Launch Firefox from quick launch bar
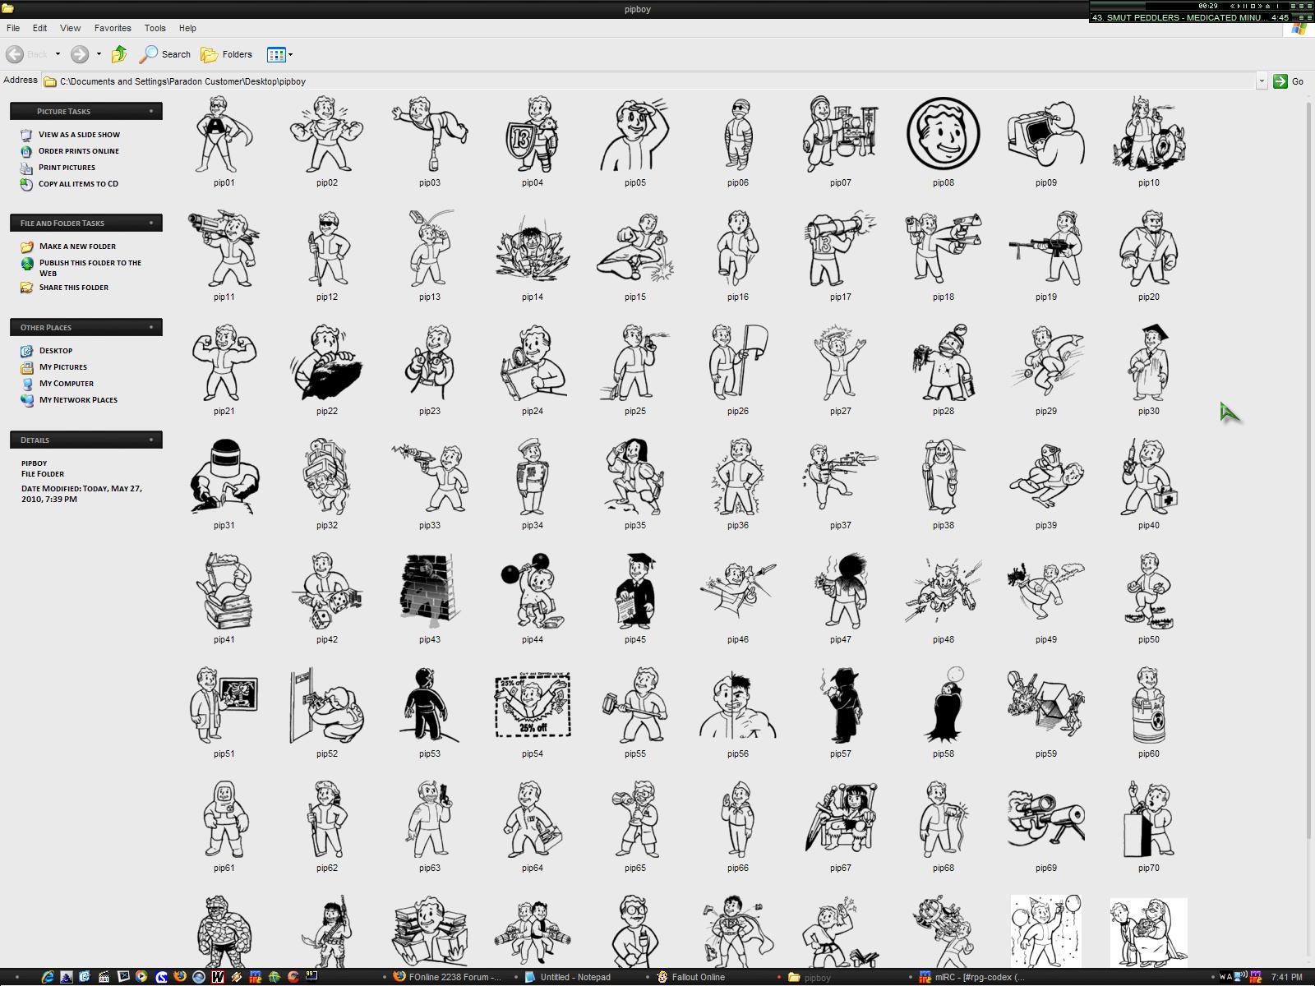 [x=180, y=976]
